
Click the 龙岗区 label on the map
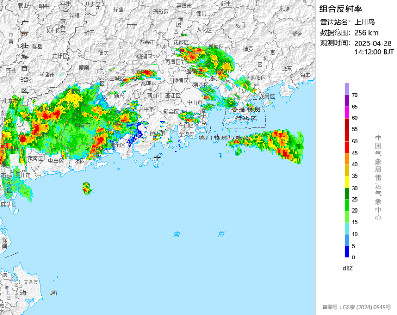point(267,96)
